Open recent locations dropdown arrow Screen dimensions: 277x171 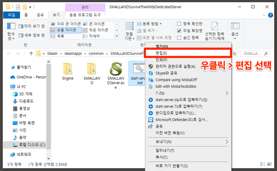(x=25, y=54)
